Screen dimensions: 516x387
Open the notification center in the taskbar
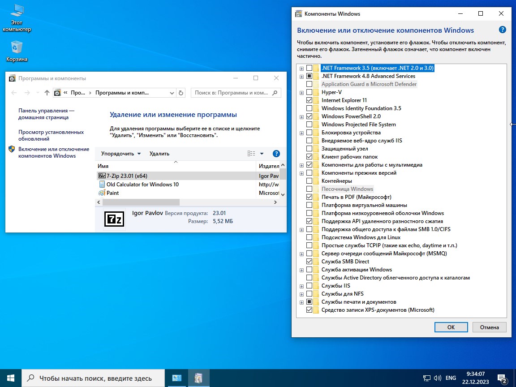(502, 378)
